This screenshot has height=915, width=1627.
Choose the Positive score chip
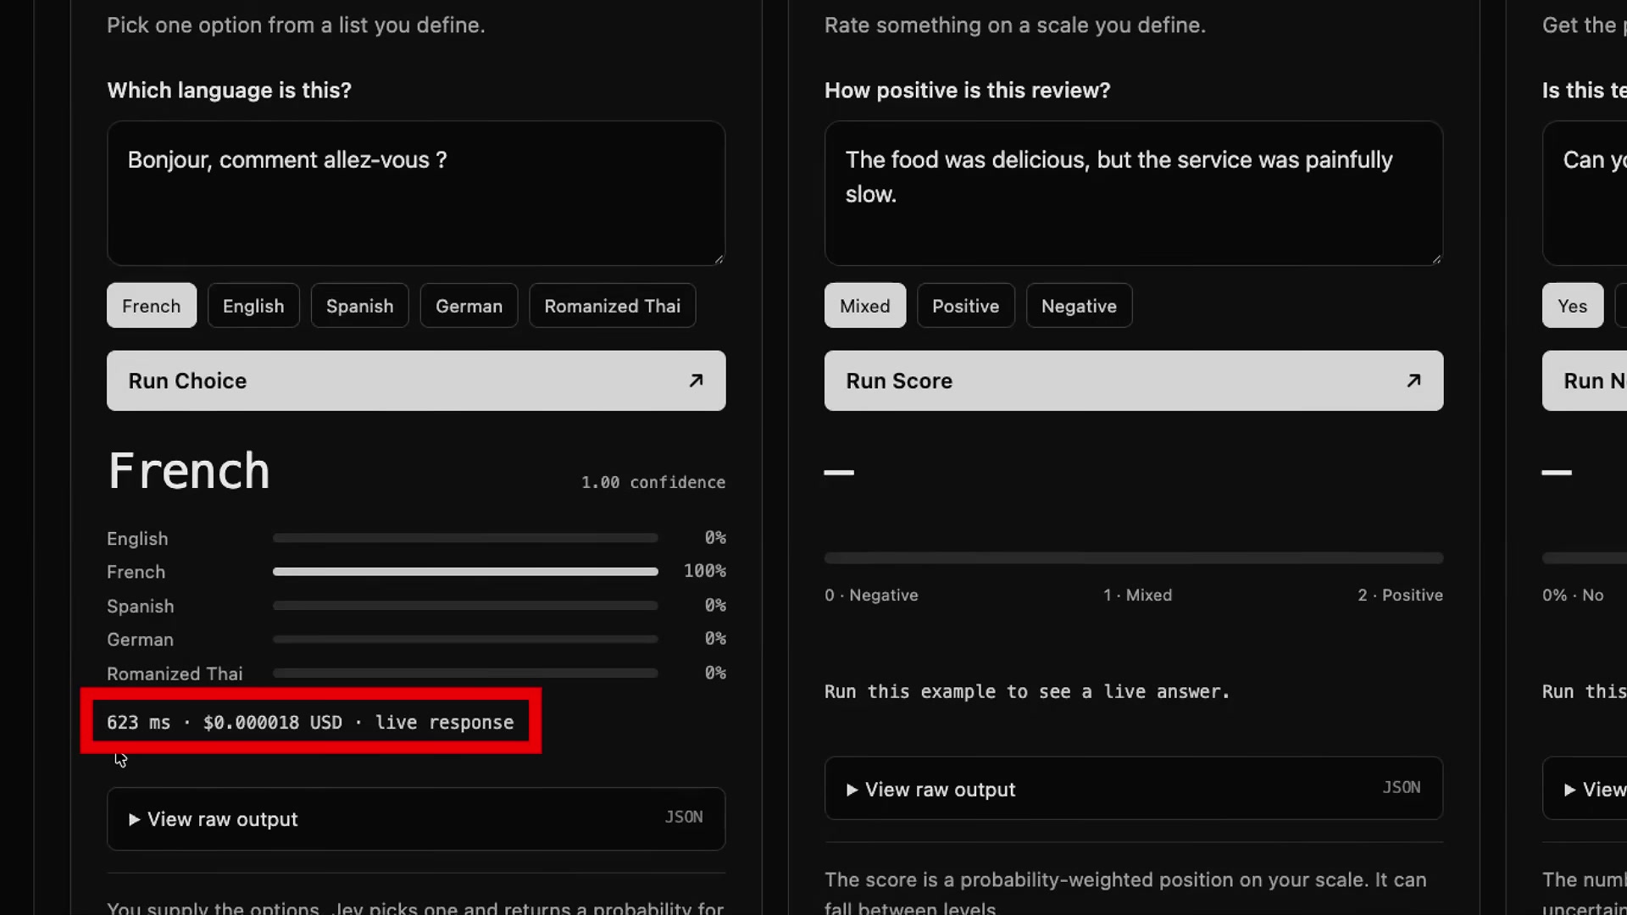[965, 306]
